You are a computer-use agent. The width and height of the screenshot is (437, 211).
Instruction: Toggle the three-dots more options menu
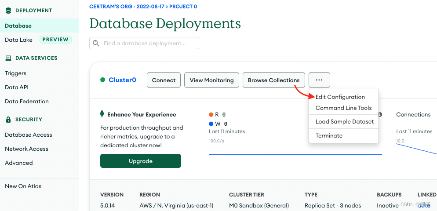pyautogui.click(x=319, y=80)
